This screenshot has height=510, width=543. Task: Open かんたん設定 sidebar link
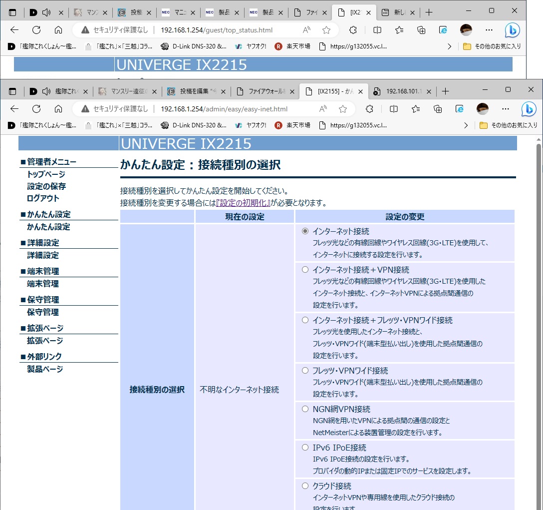(48, 227)
